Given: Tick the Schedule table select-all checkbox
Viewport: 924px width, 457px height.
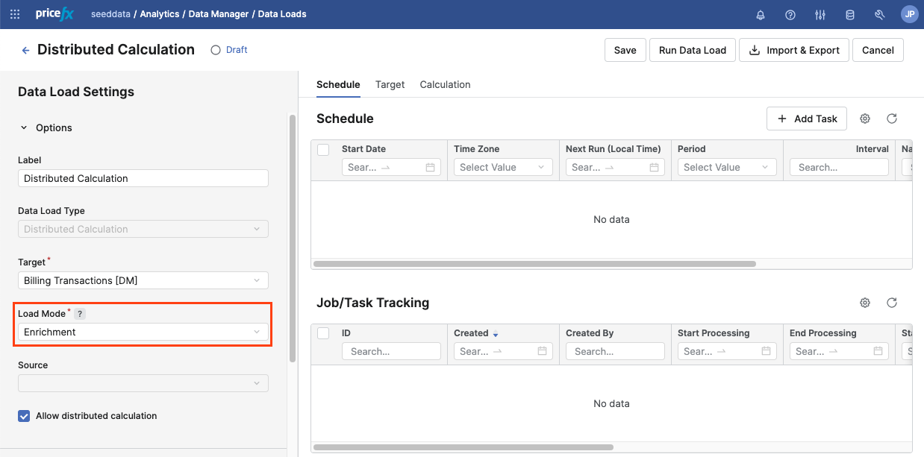Looking at the screenshot, I should pyautogui.click(x=323, y=149).
